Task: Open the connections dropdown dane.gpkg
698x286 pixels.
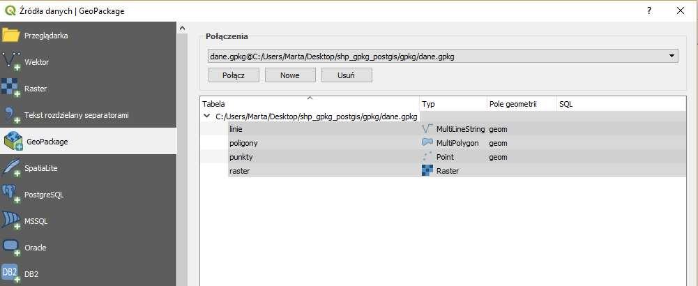Action: point(443,56)
